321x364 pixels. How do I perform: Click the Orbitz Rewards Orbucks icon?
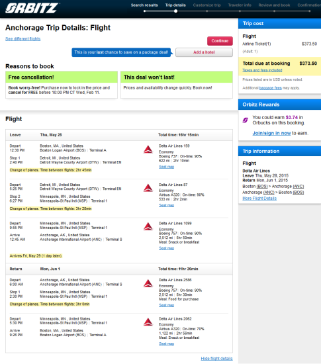[x=246, y=120]
